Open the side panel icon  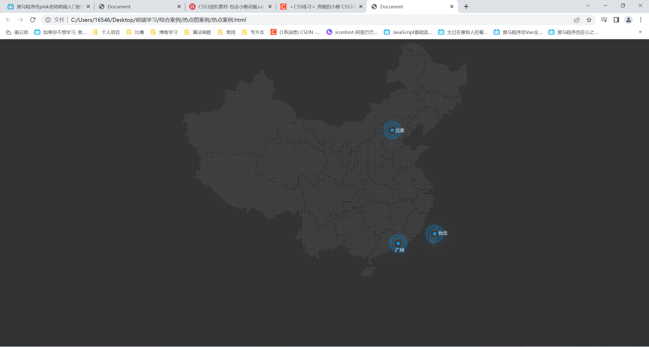(616, 20)
